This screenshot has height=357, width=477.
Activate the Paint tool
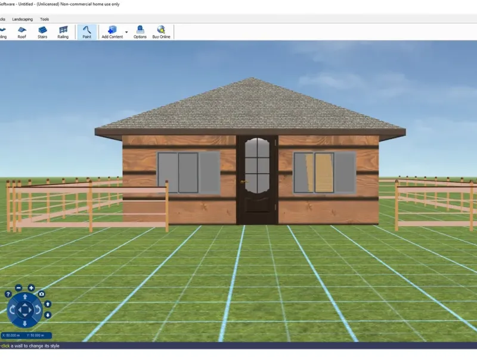[x=86, y=32]
